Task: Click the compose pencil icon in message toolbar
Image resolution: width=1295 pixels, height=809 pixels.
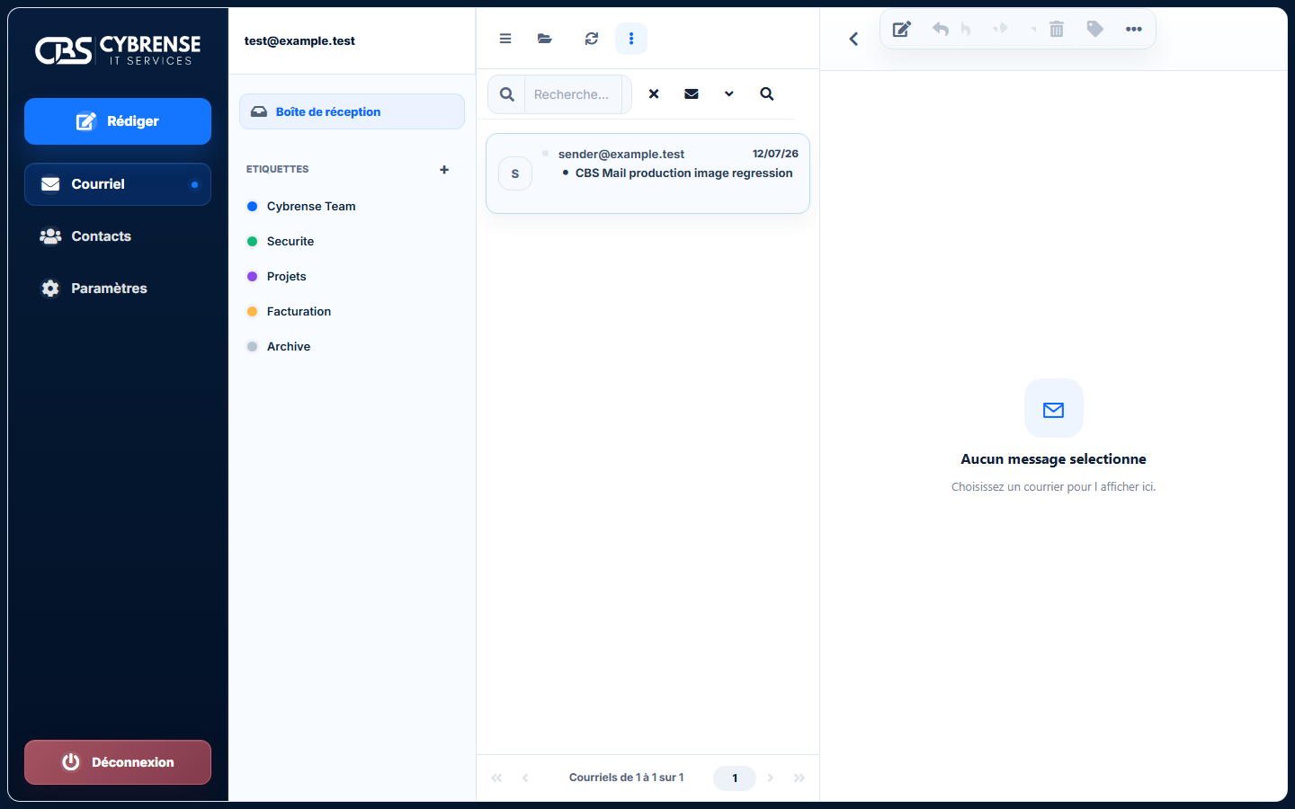Action: [x=902, y=29]
